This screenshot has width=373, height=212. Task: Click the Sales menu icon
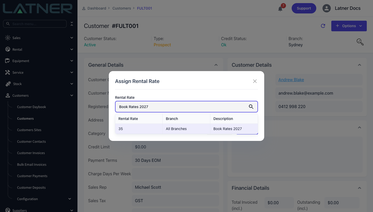pos(8,38)
